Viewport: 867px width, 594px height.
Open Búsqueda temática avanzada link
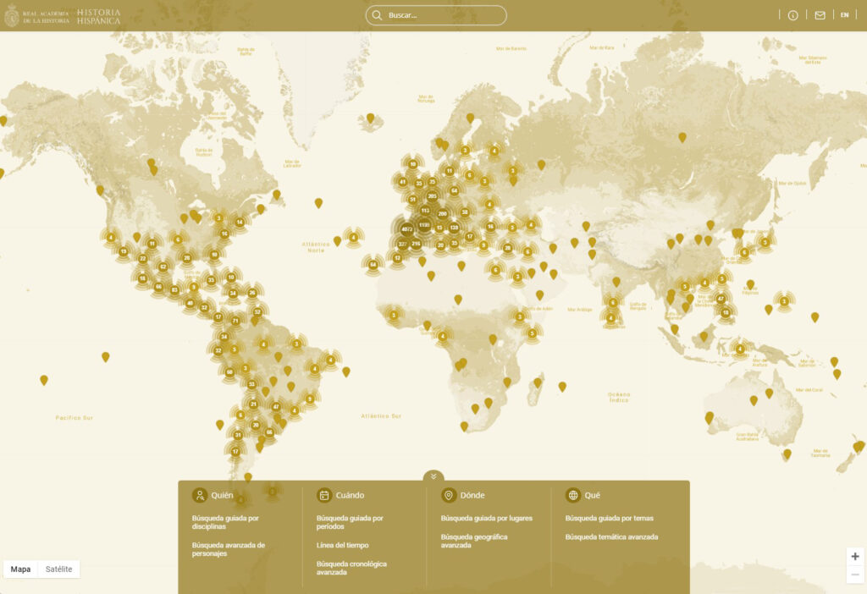[611, 536]
